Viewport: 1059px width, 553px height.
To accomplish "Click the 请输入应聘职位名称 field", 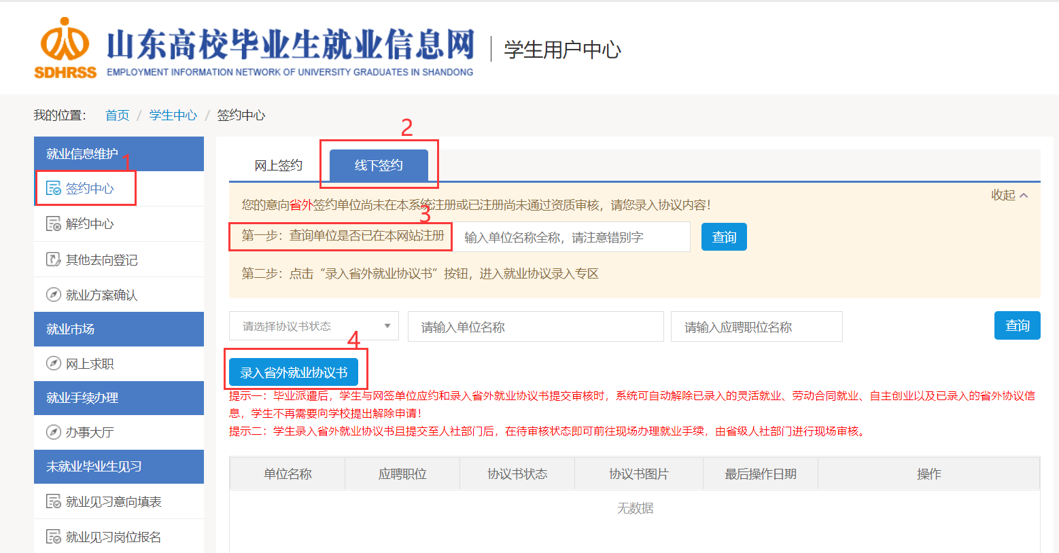I will (756, 327).
